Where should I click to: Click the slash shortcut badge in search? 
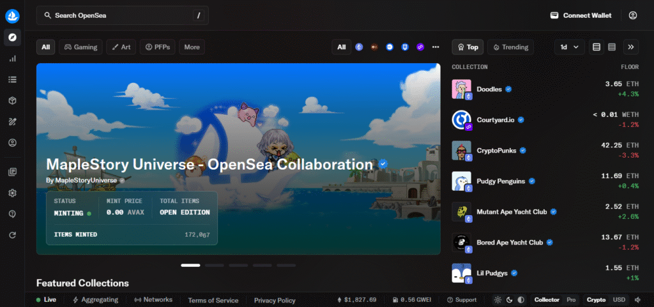pyautogui.click(x=199, y=15)
